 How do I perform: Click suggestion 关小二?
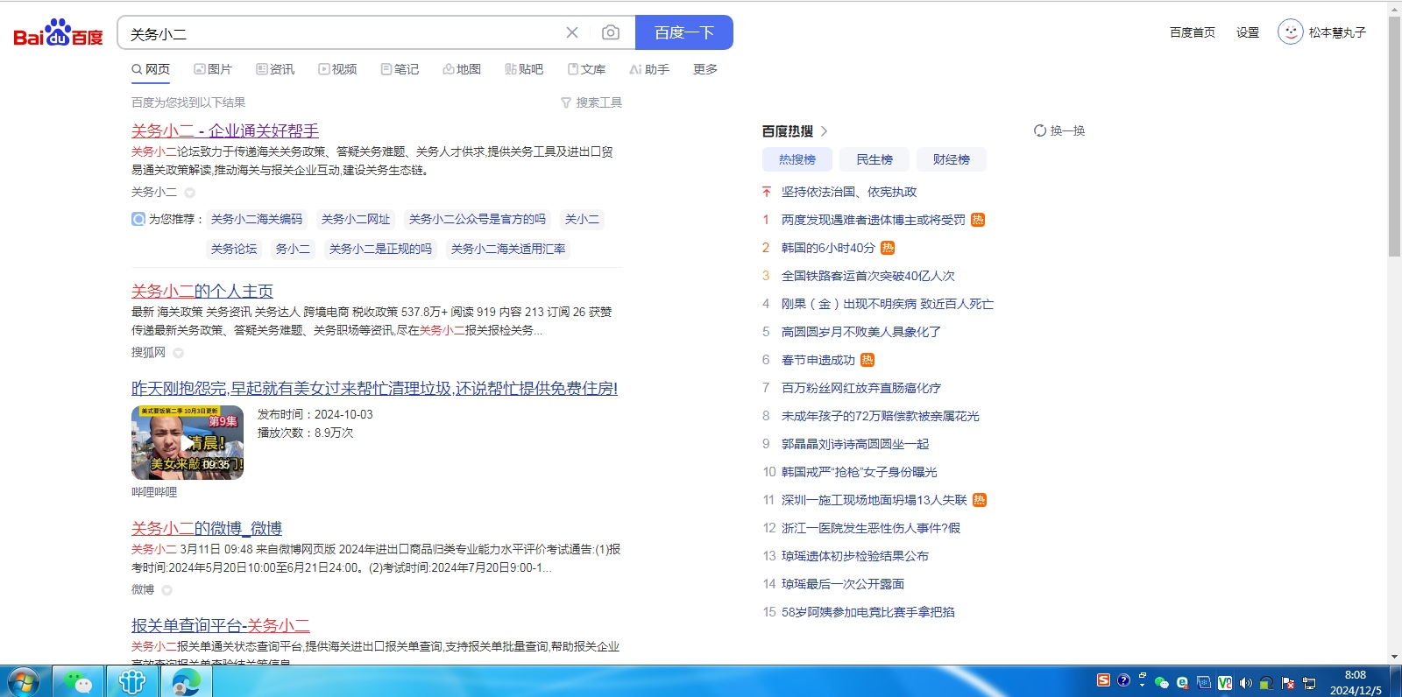tap(583, 219)
